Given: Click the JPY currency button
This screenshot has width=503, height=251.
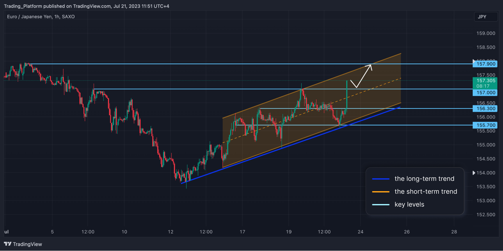Looking at the screenshot, I should [486, 17].
